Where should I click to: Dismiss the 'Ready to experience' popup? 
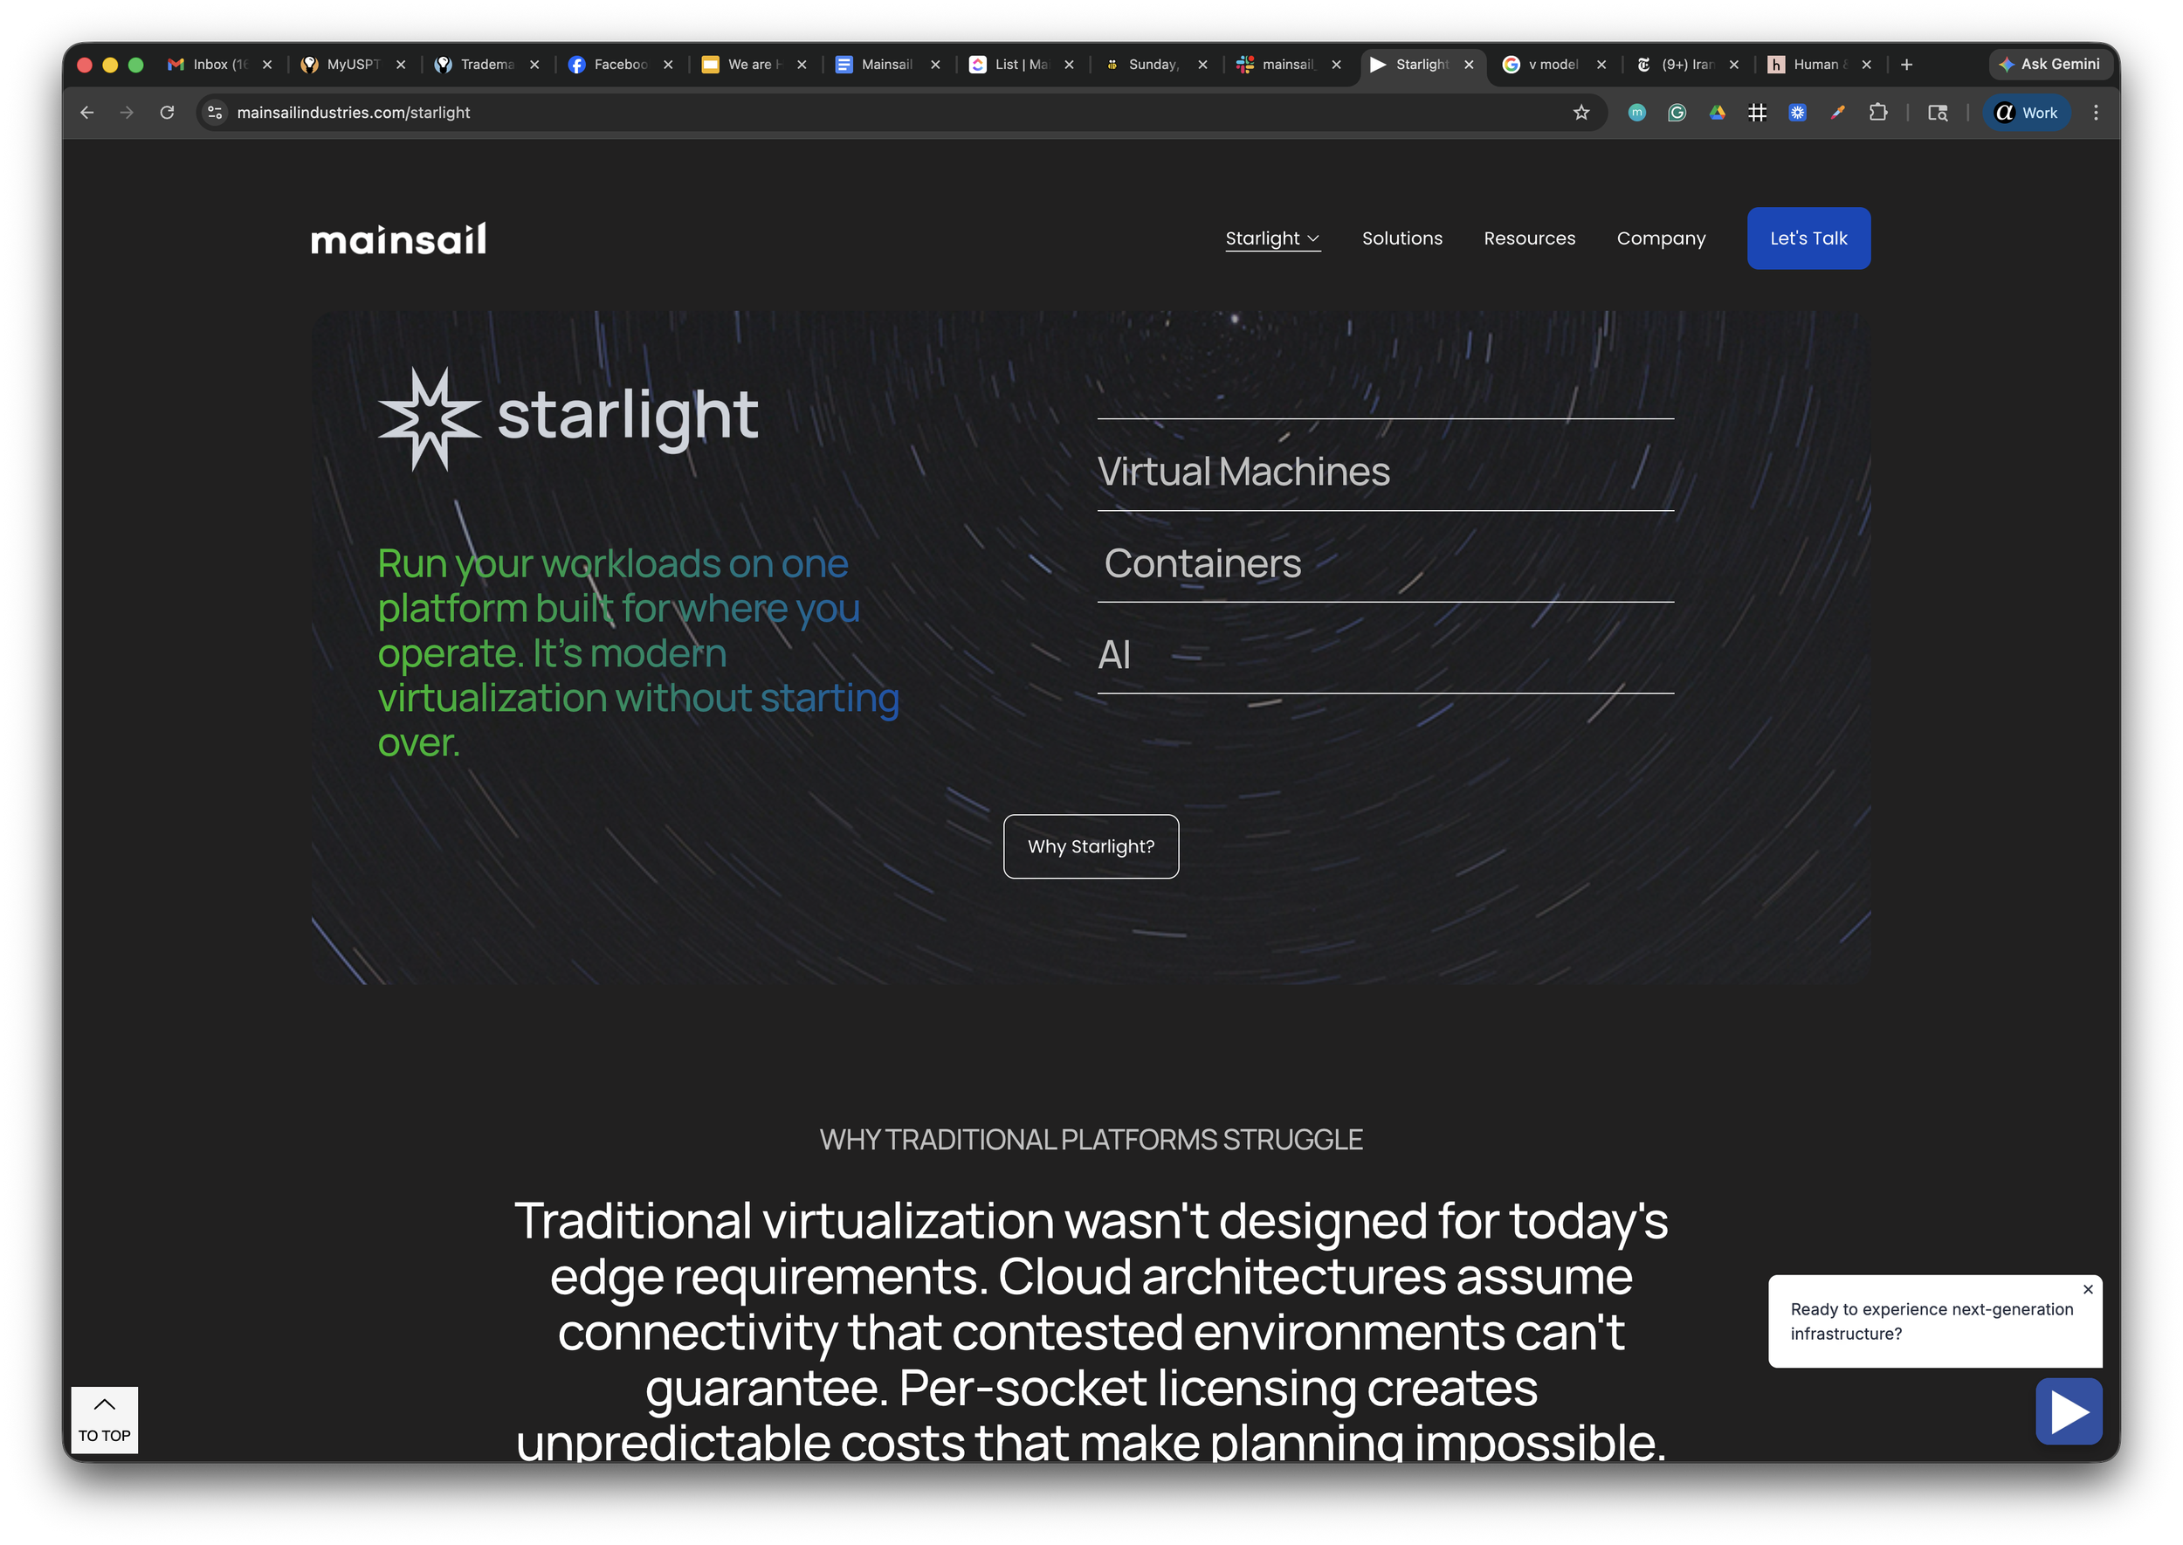click(x=2088, y=1289)
